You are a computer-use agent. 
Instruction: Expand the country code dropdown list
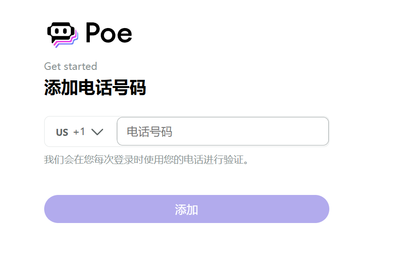[x=81, y=131]
